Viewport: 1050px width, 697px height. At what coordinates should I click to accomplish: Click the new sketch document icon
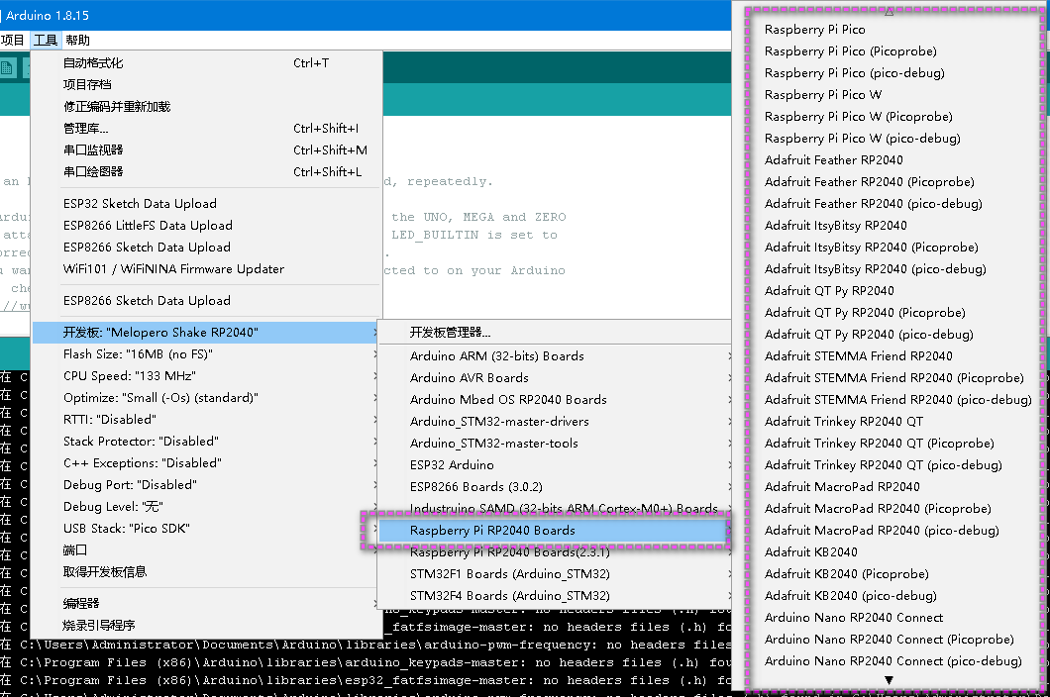click(8, 67)
